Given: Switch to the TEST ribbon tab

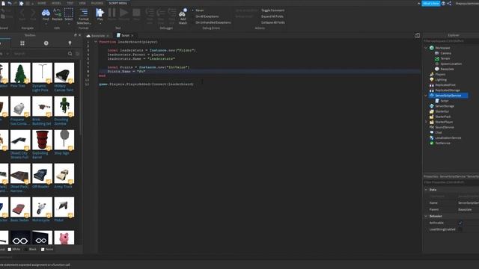Looking at the screenshot, I should 70,3.
